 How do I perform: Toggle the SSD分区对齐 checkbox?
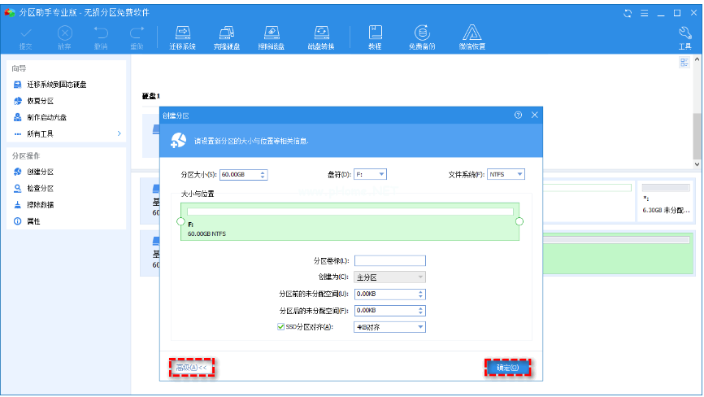click(x=281, y=327)
